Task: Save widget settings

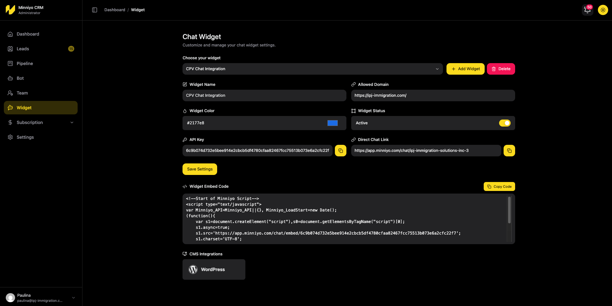Action: (x=200, y=169)
